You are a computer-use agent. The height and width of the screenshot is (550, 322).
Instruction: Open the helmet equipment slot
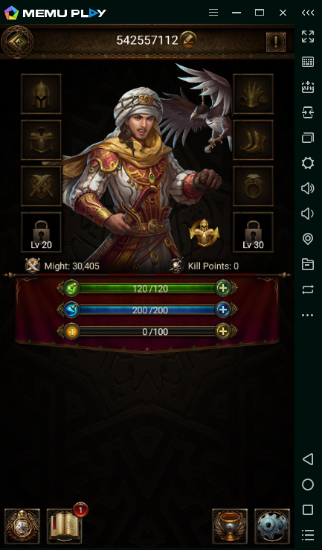pos(41,94)
